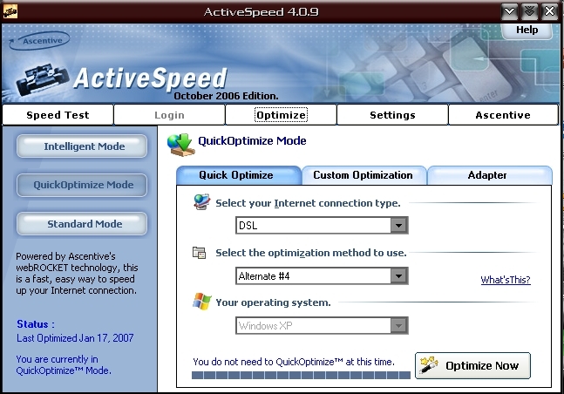Click the Windows XP operating system dropdown
Image resolution: width=564 pixels, height=394 pixels.
point(322,326)
